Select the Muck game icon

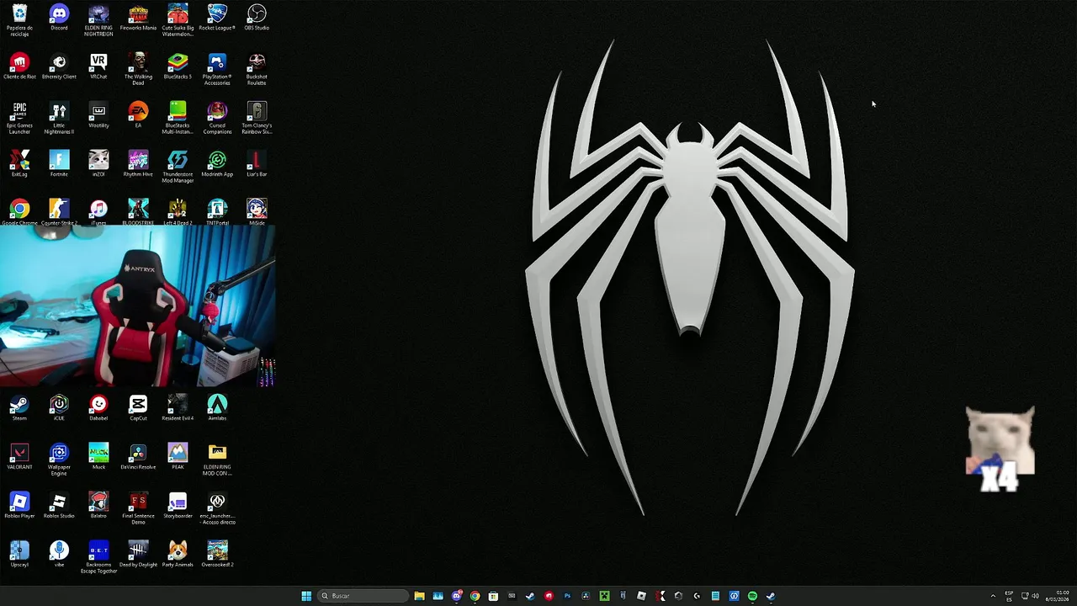point(98,457)
